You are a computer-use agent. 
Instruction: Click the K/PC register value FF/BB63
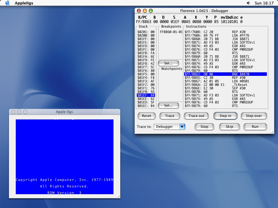tap(144, 22)
